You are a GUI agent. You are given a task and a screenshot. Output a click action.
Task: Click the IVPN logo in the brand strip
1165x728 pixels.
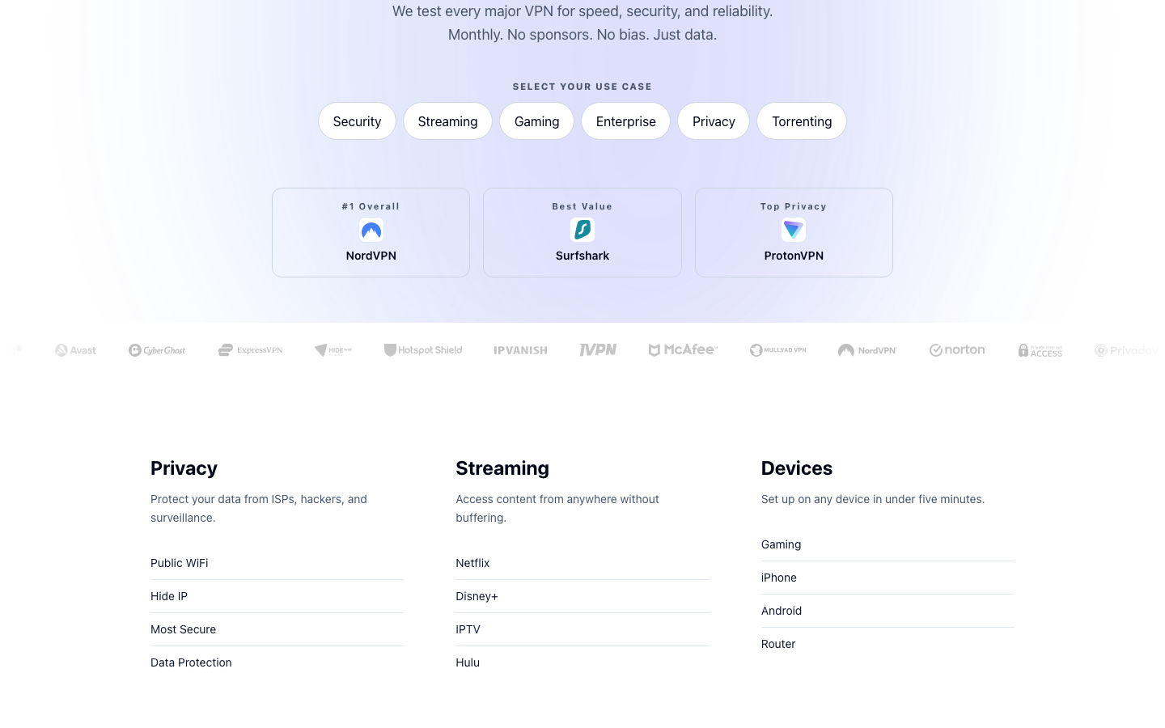[598, 349]
